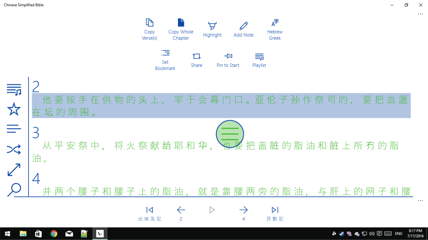Click the round green menu button
This screenshot has width=428, height=240.
point(230,134)
